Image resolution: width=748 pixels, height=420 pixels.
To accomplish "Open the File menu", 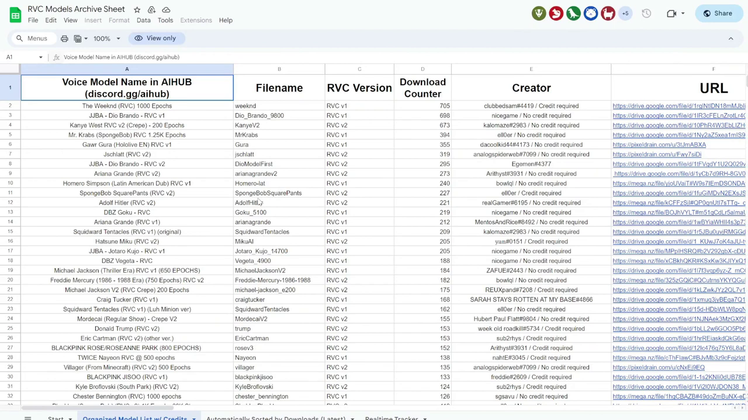I will tap(33, 20).
